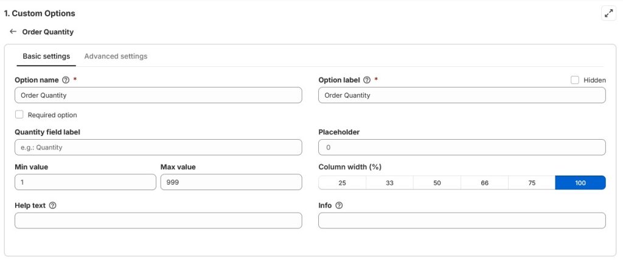The width and height of the screenshot is (623, 263).
Task: Switch to the Advanced settings tab
Action: pyautogui.click(x=116, y=56)
